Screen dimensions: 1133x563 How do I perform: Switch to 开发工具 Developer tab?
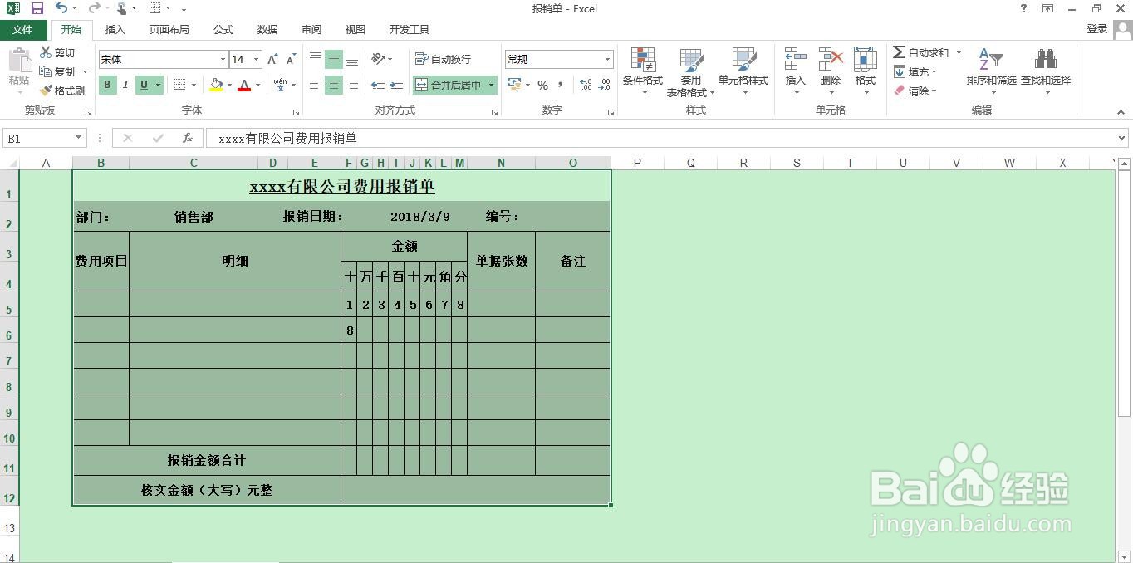click(x=409, y=29)
